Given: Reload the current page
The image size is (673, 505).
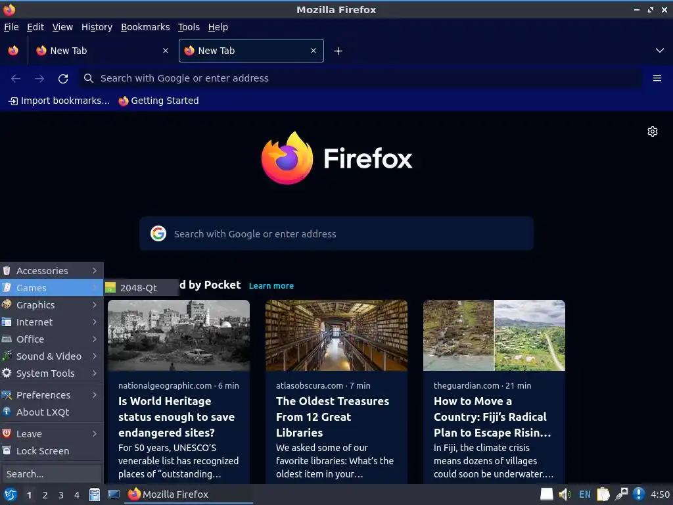Looking at the screenshot, I should (x=63, y=79).
